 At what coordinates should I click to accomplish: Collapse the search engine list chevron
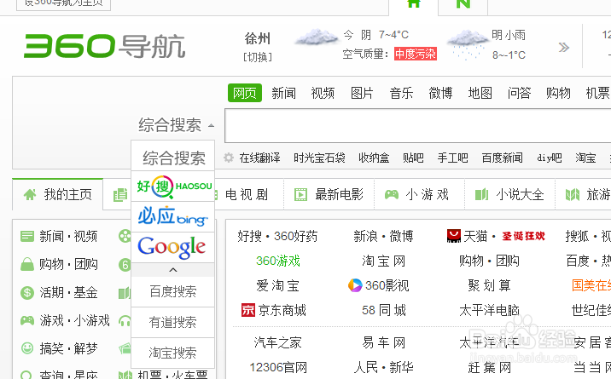tap(173, 270)
